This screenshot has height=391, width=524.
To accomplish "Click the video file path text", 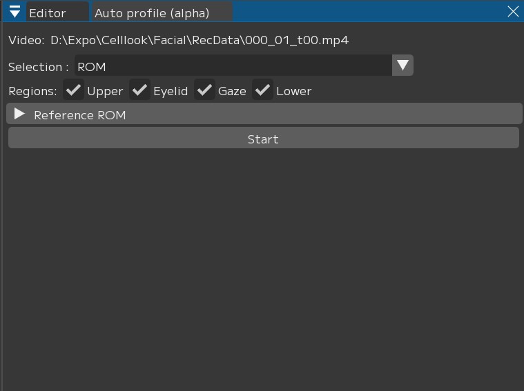I will (x=200, y=40).
